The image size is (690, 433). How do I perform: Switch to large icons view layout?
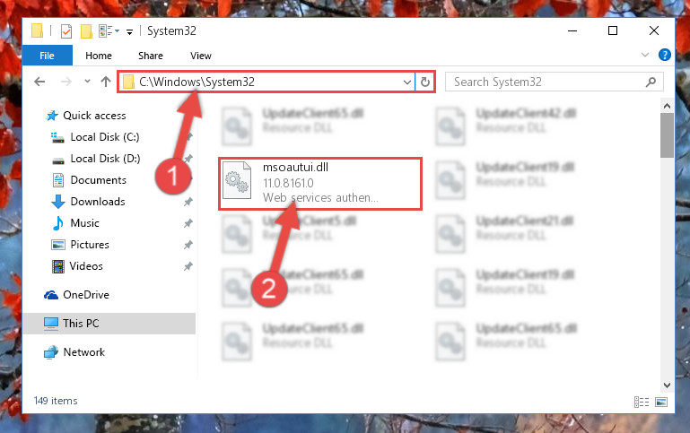(x=661, y=402)
